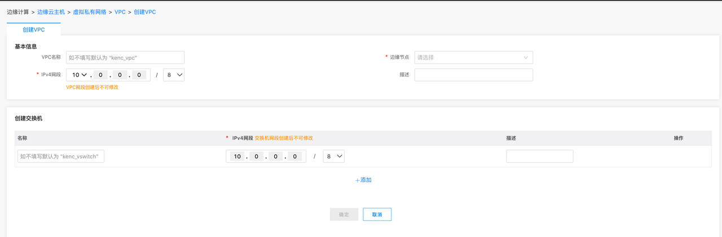722x237 pixels.
Task: Expand the switch subnet mask dropdown
Action: 333,156
